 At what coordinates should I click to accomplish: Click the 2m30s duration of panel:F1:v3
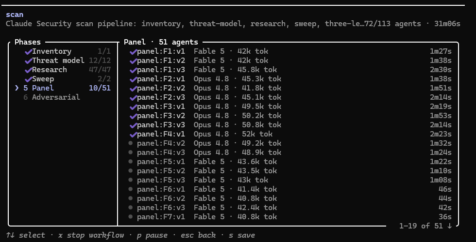pyautogui.click(x=441, y=70)
